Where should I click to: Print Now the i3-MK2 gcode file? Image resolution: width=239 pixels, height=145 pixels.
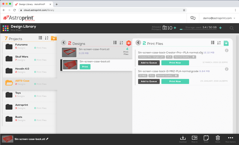point(175,81)
